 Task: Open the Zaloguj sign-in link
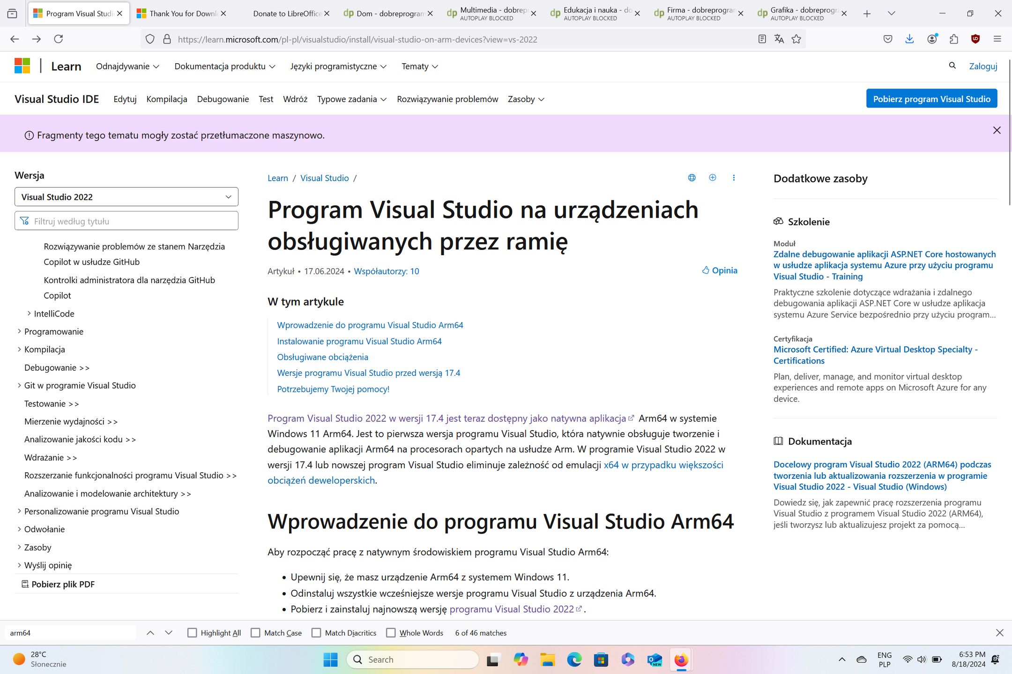pyautogui.click(x=982, y=66)
